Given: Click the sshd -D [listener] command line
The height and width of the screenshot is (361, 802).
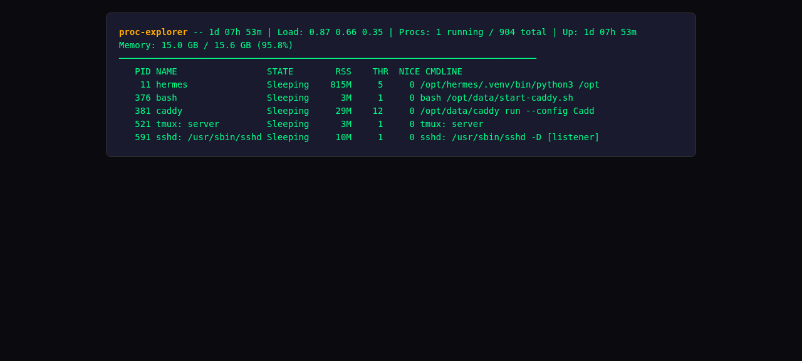Looking at the screenshot, I should [509, 137].
